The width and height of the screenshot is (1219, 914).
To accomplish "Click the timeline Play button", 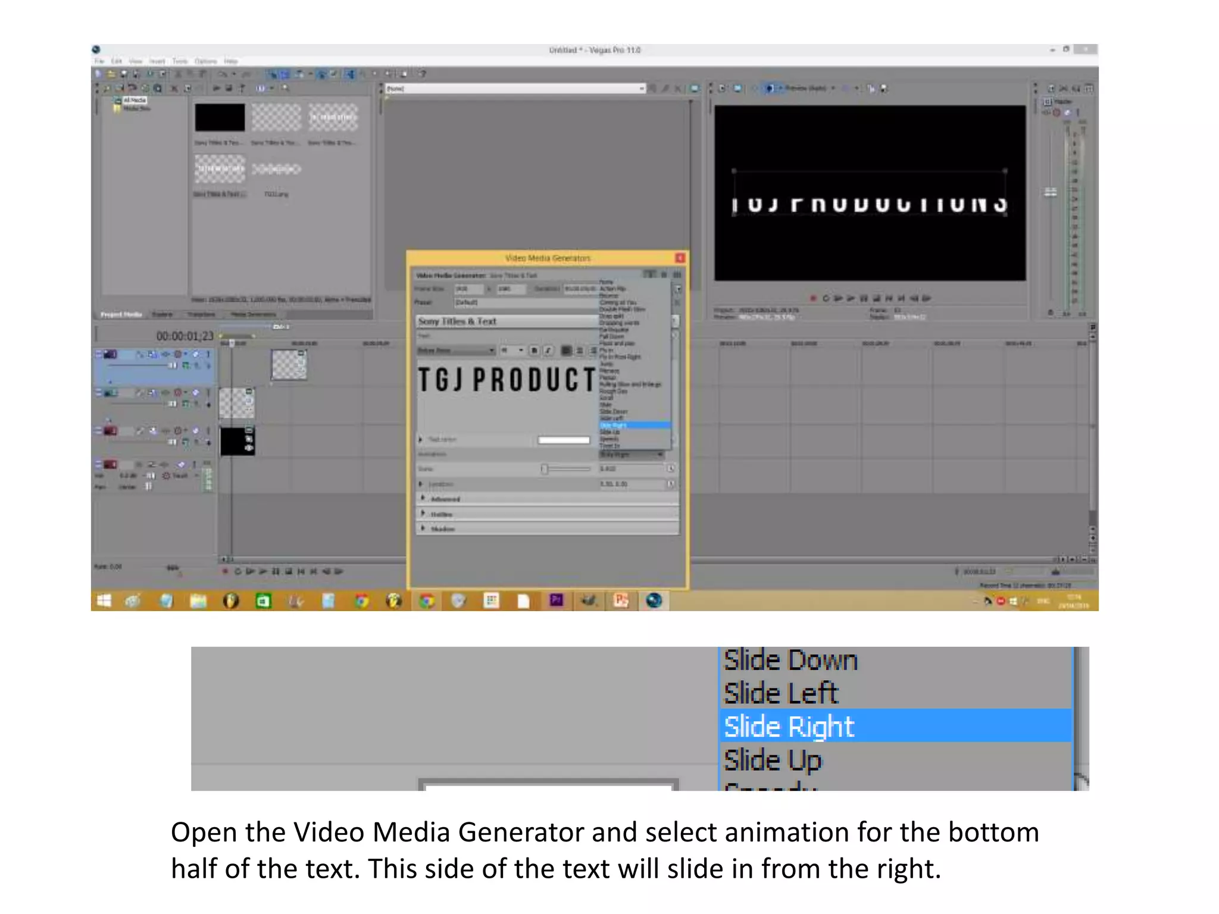I will click(x=262, y=571).
